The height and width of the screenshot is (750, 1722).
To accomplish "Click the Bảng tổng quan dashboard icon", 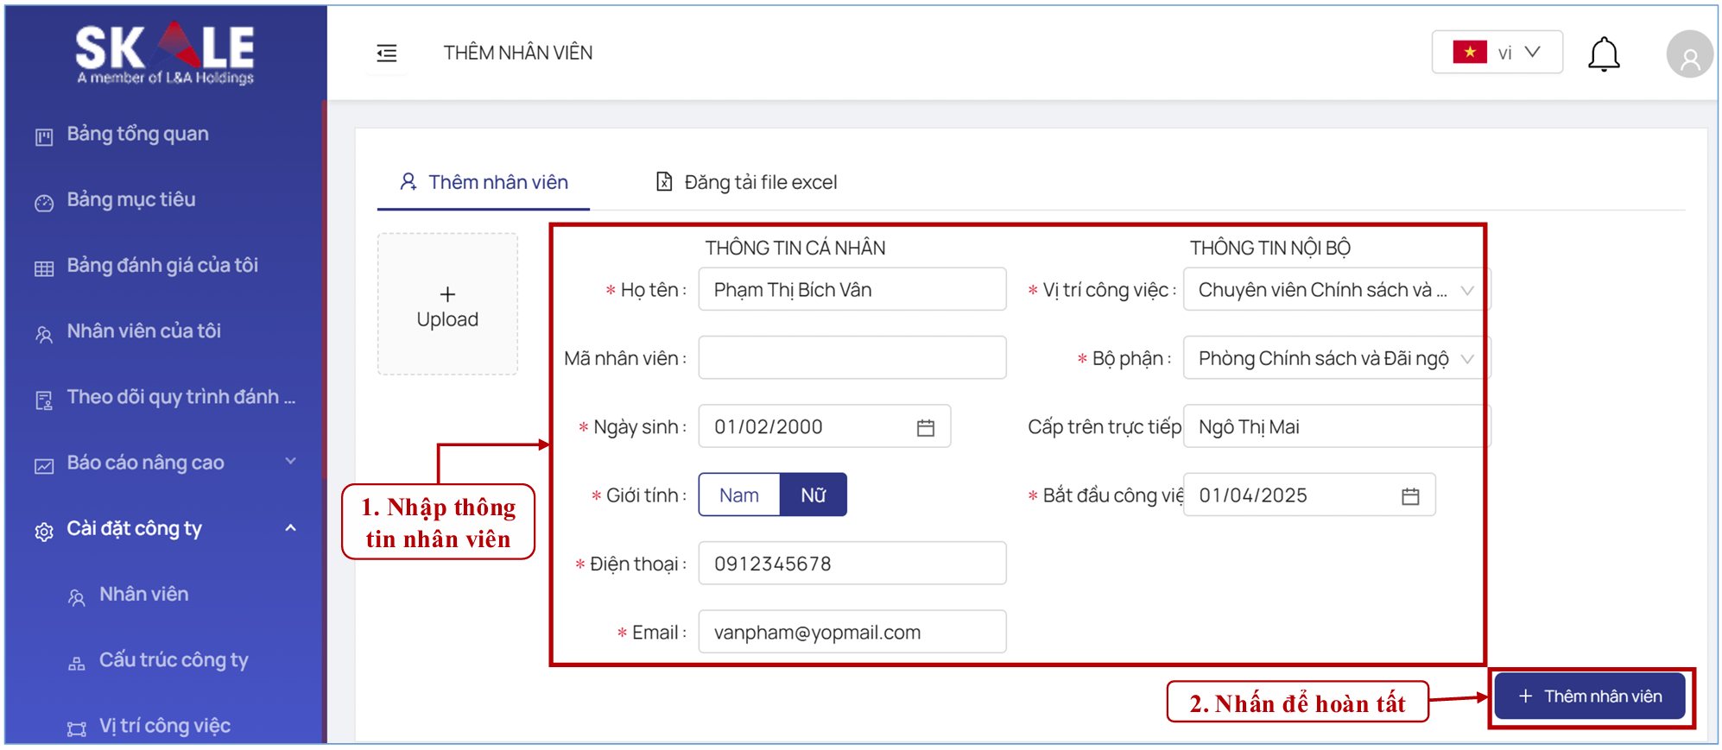I will point(44,136).
